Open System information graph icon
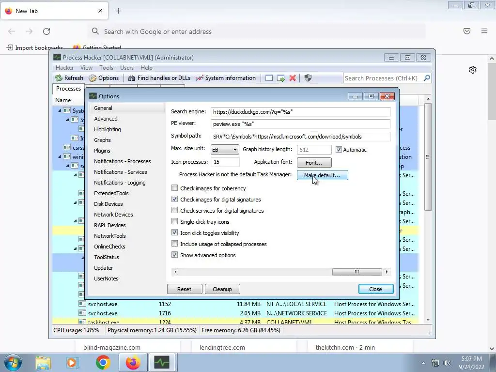 coord(199,78)
